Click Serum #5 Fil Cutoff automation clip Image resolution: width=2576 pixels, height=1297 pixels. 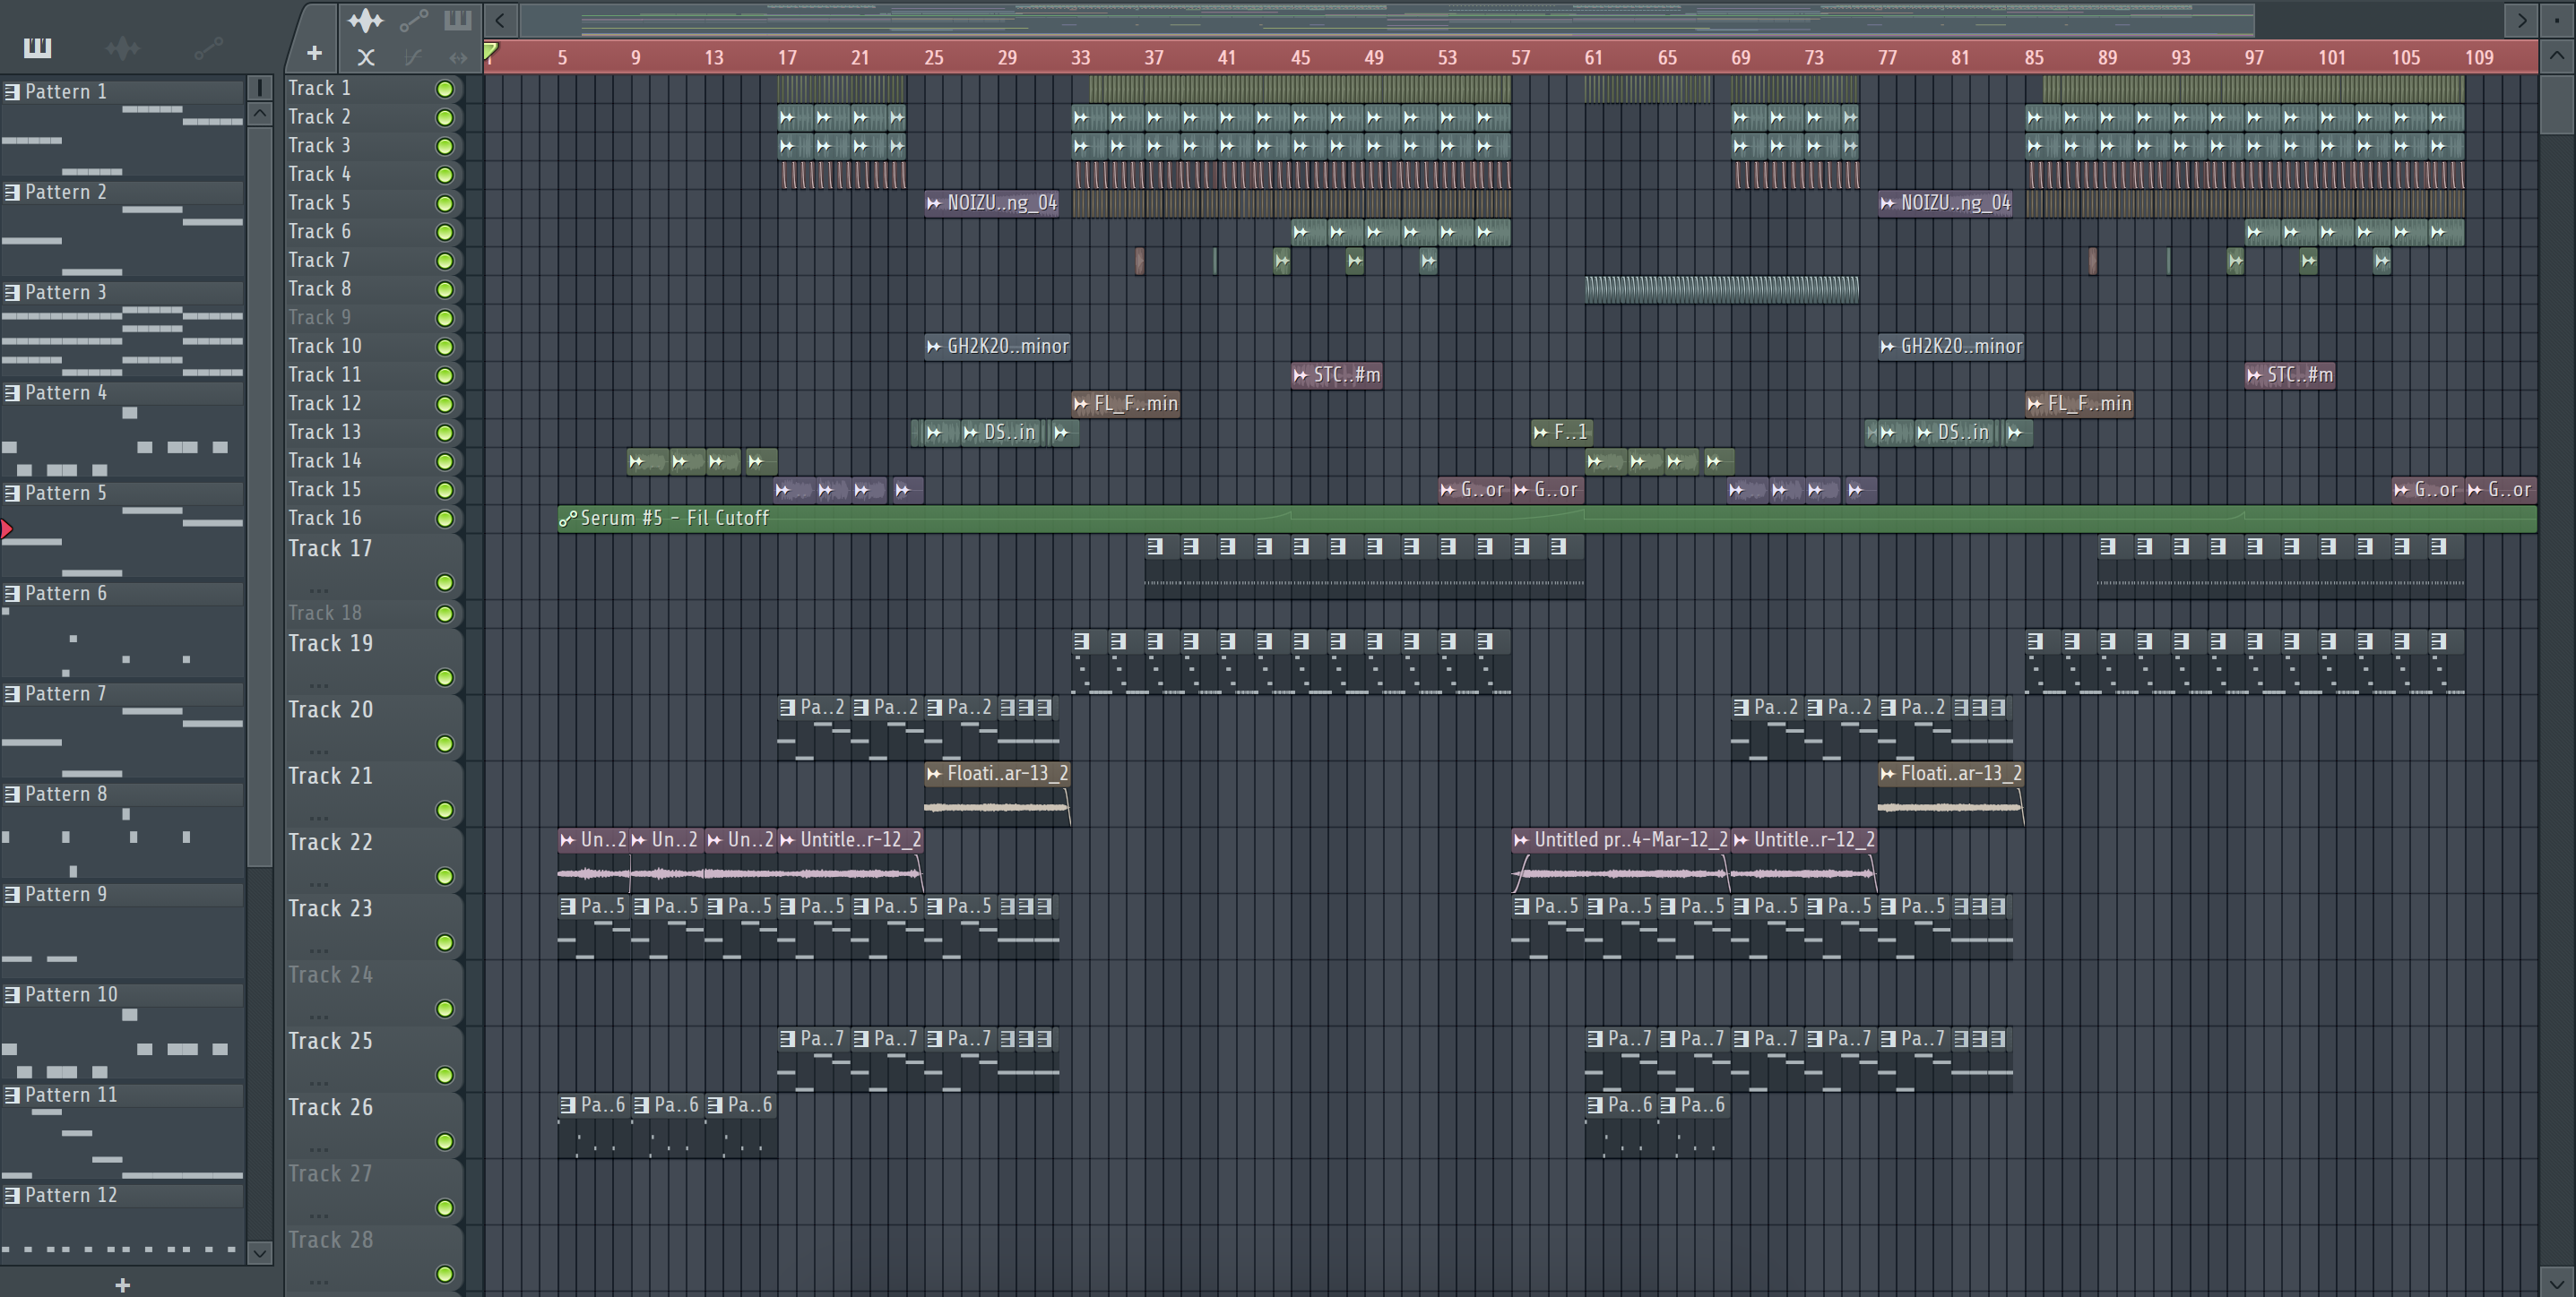click(x=675, y=518)
